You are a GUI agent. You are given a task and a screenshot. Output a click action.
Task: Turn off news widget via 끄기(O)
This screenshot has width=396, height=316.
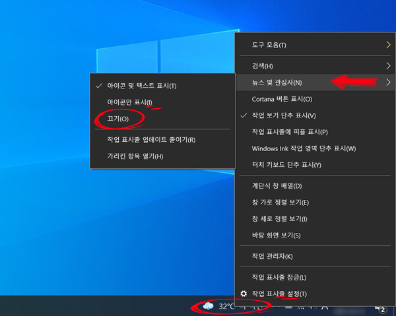162,119
